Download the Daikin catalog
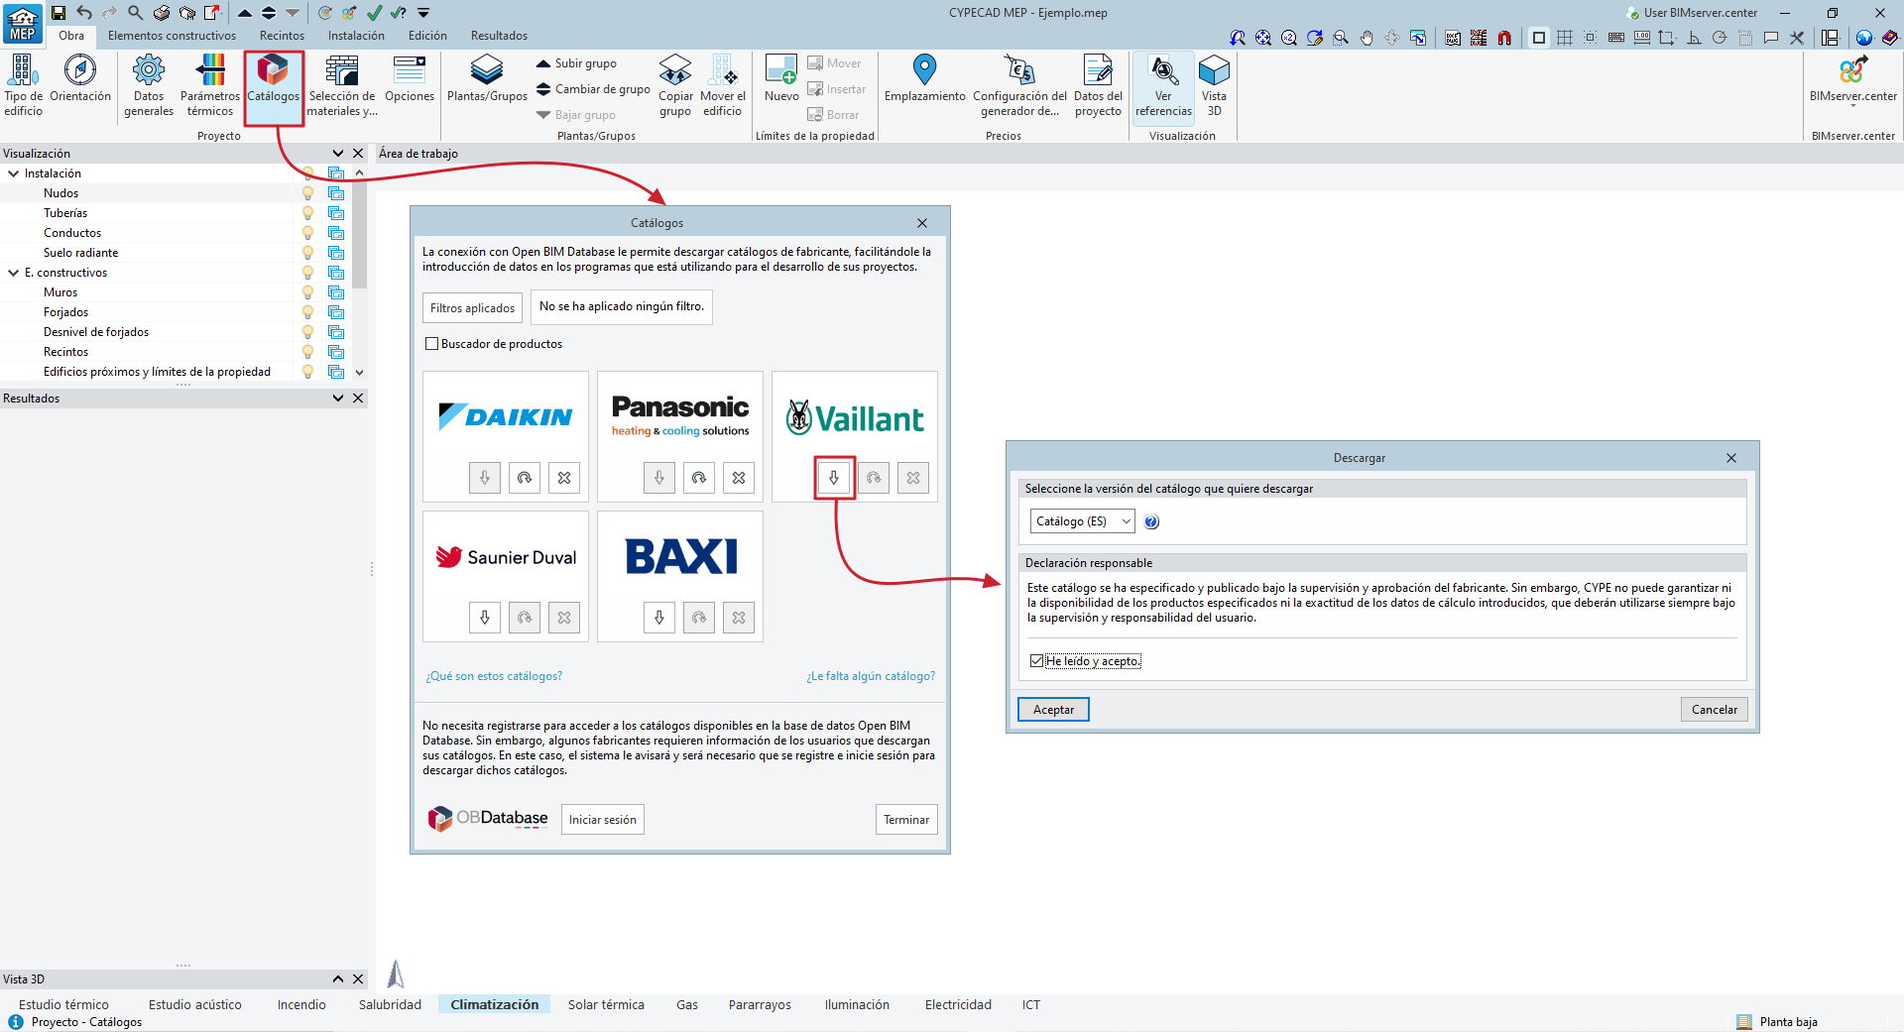Image resolution: width=1904 pixels, height=1032 pixels. (x=485, y=478)
